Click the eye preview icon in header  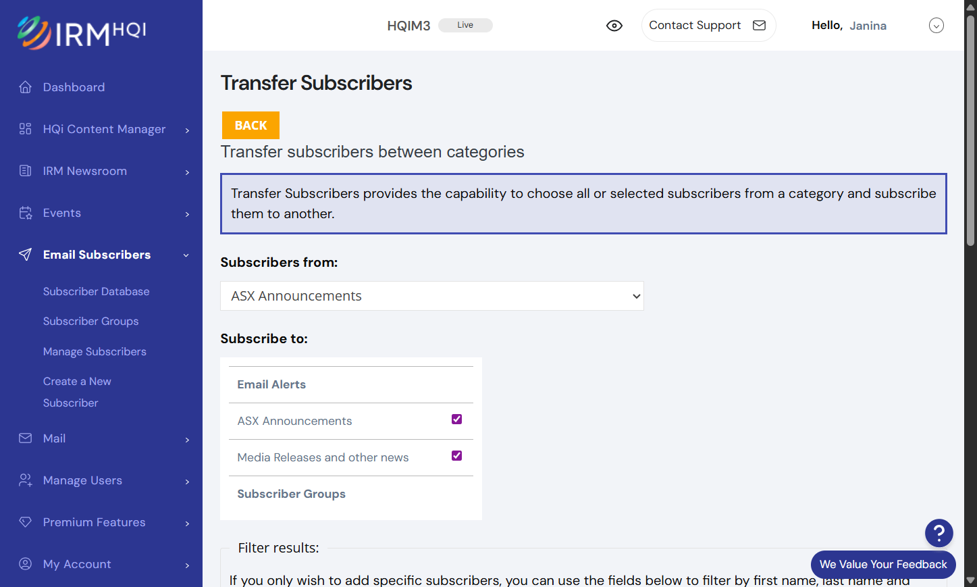coord(614,26)
